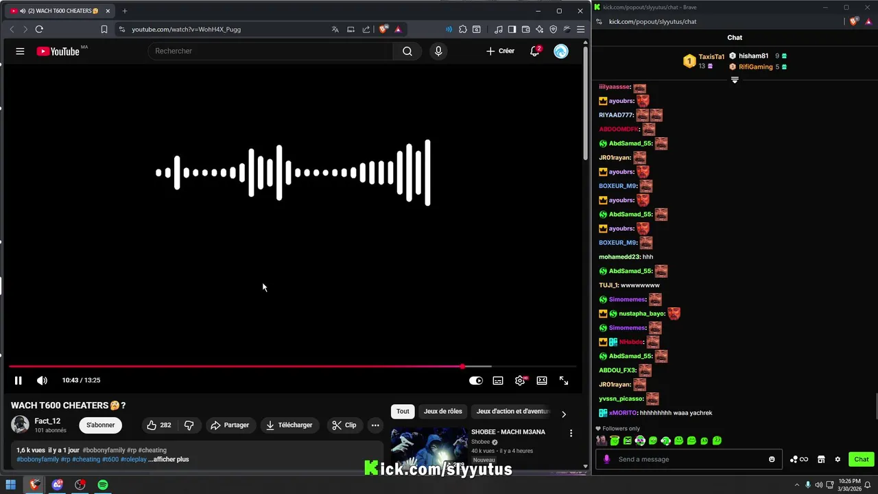
Task: Focus the Send a message field
Action: coord(690,459)
